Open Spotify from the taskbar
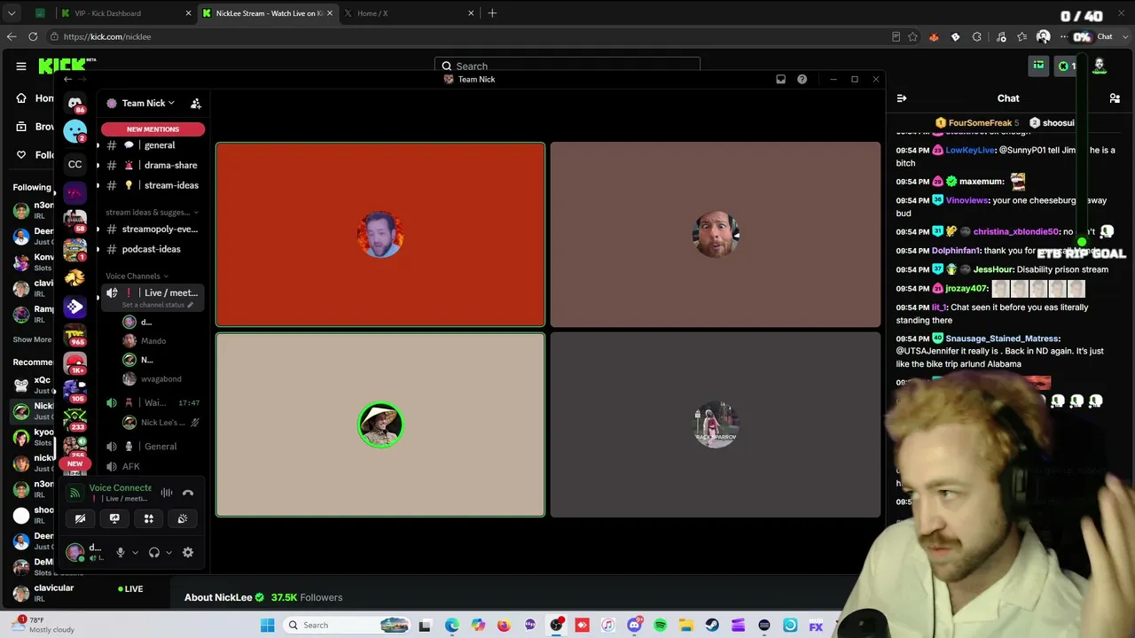This screenshot has height=638, width=1135. 661,626
